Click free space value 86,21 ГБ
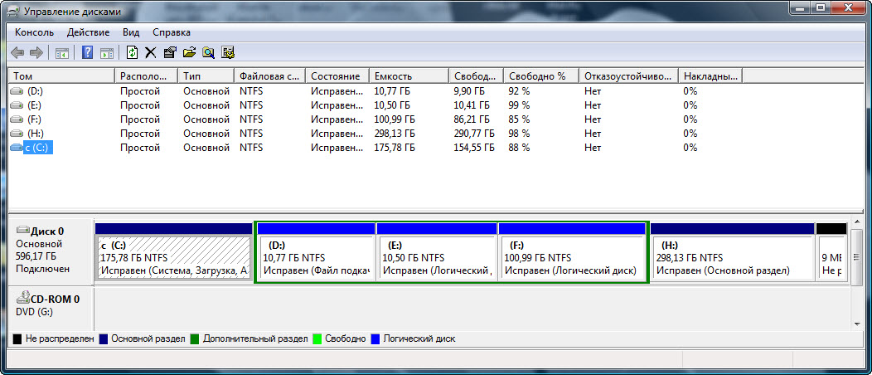Screen dimensions: 872x375 pyautogui.click(x=472, y=119)
